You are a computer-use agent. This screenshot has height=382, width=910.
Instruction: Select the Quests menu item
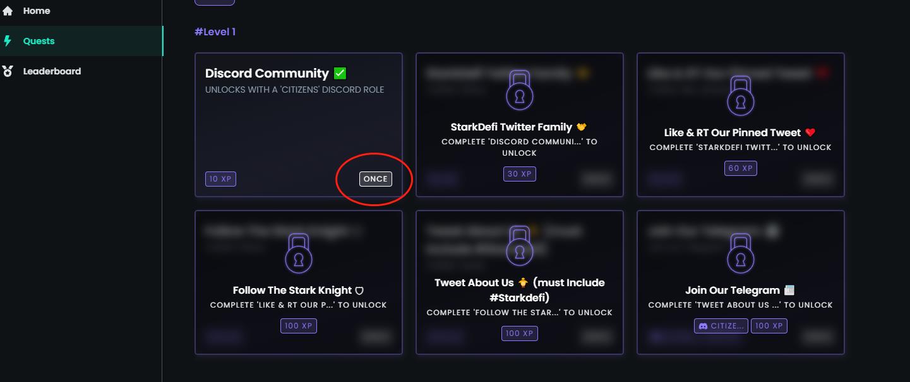pos(39,41)
